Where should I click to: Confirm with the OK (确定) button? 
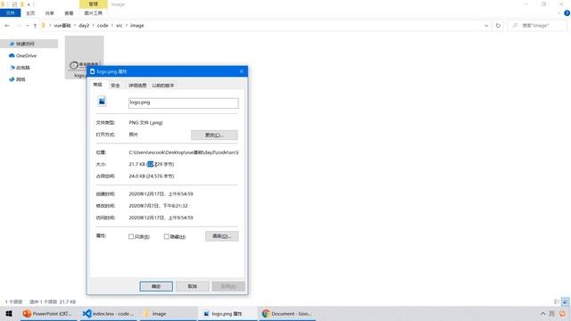(156, 286)
